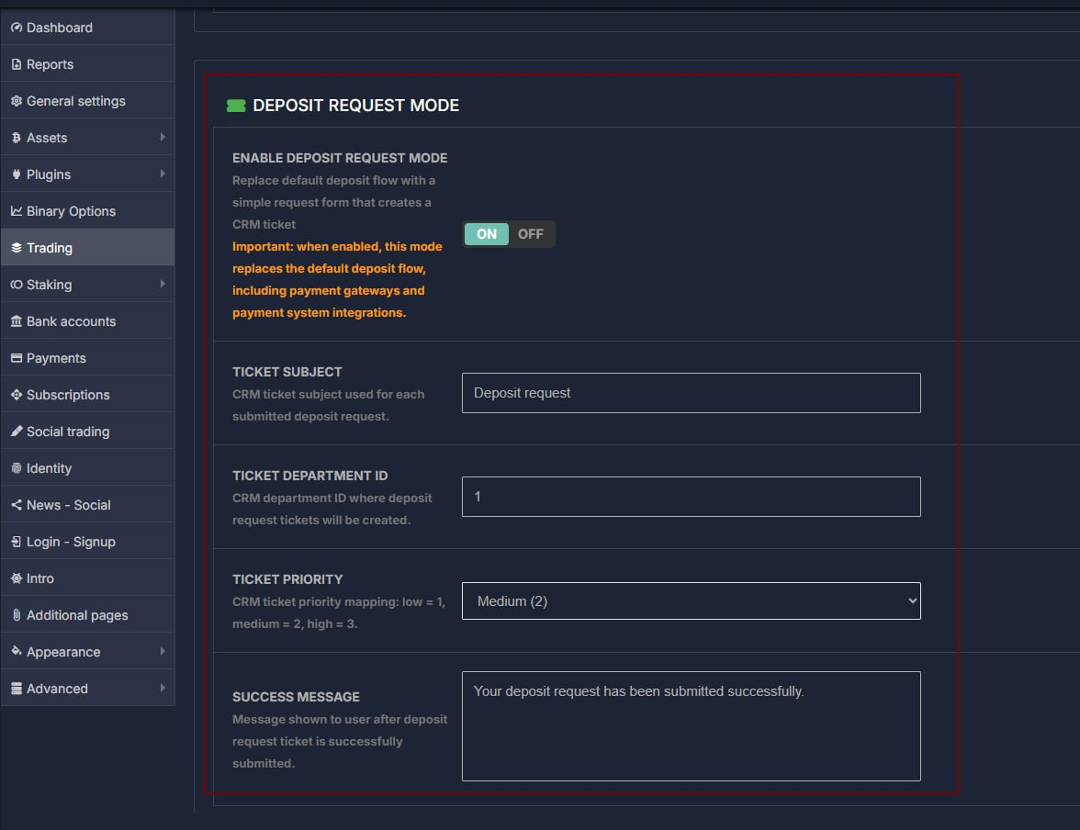1080x830 pixels.
Task: Open the Payments menu item
Action: [56, 358]
